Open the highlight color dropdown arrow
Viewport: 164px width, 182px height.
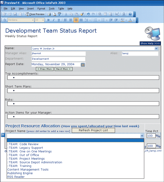(126, 20)
